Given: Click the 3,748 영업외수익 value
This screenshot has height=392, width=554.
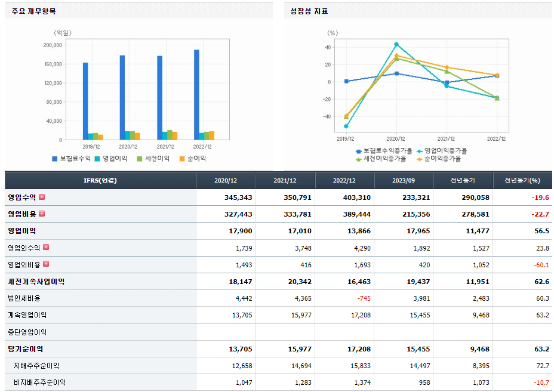Looking at the screenshot, I should pos(303,248).
